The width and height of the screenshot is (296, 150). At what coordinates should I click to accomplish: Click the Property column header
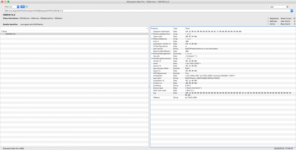tap(162, 28)
